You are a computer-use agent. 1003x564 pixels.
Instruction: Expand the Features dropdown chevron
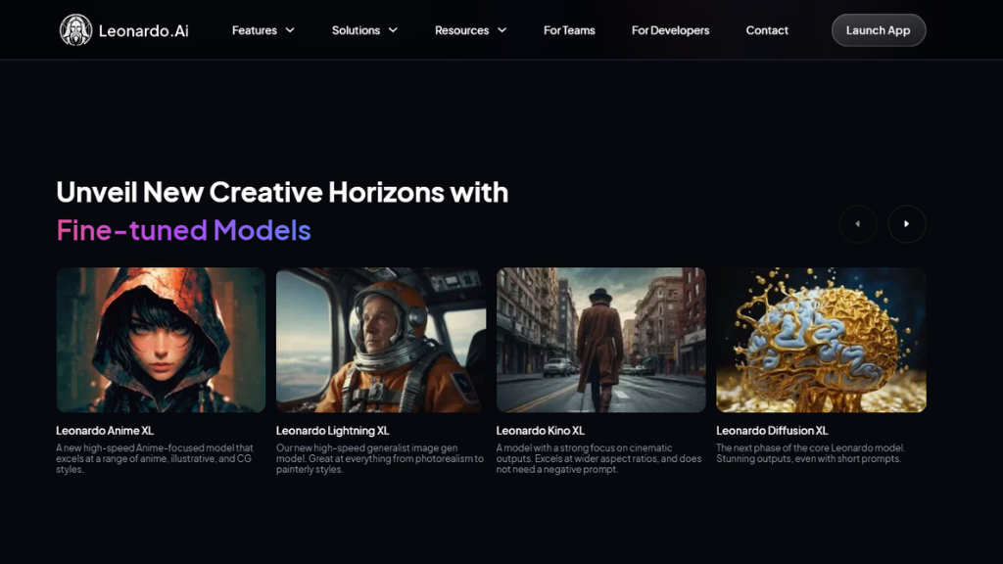(x=290, y=30)
